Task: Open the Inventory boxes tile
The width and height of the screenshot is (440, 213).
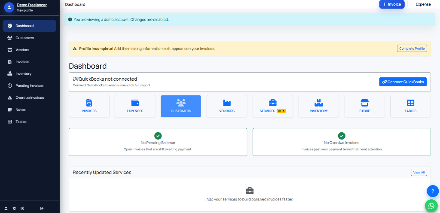Action: click(318, 106)
